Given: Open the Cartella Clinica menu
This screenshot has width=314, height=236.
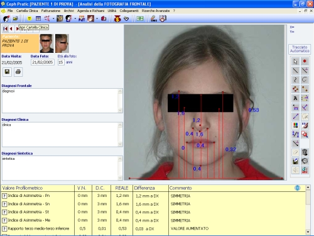Looking at the screenshot, I should click(x=27, y=11).
